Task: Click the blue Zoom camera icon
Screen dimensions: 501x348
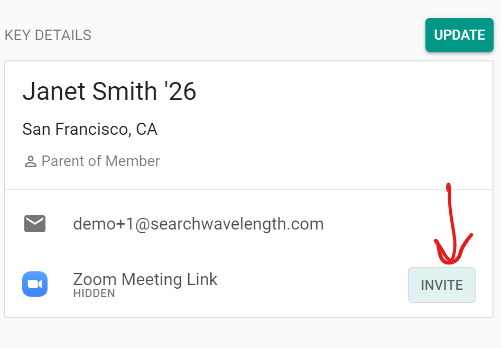Action: 35,284
